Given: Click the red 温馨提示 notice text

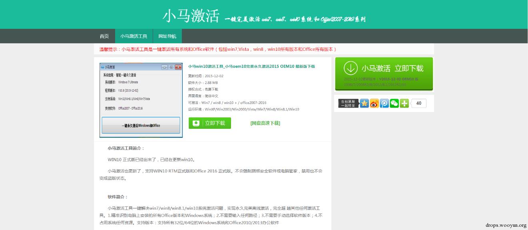Looking at the screenshot, I should click(x=218, y=49).
